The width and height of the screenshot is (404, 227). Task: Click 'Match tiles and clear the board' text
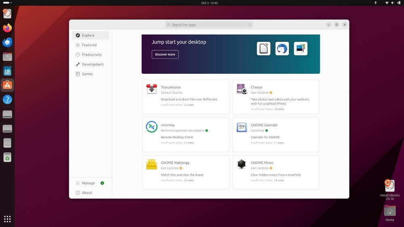click(x=182, y=175)
